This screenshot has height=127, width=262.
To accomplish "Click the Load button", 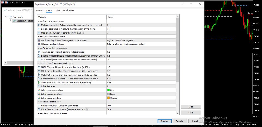I will pyautogui.click(x=191, y=107).
